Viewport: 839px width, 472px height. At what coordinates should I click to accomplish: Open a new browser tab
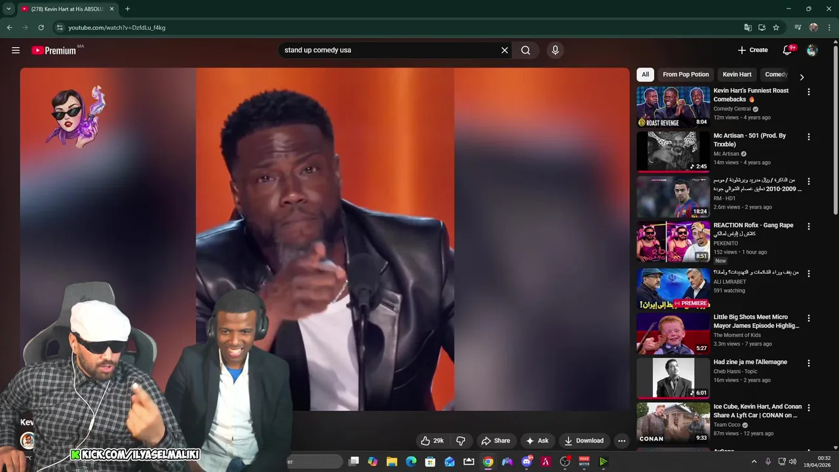(127, 9)
